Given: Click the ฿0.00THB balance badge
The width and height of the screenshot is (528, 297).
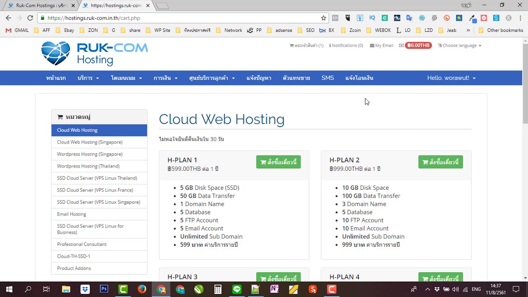Looking at the screenshot, I should (x=418, y=45).
